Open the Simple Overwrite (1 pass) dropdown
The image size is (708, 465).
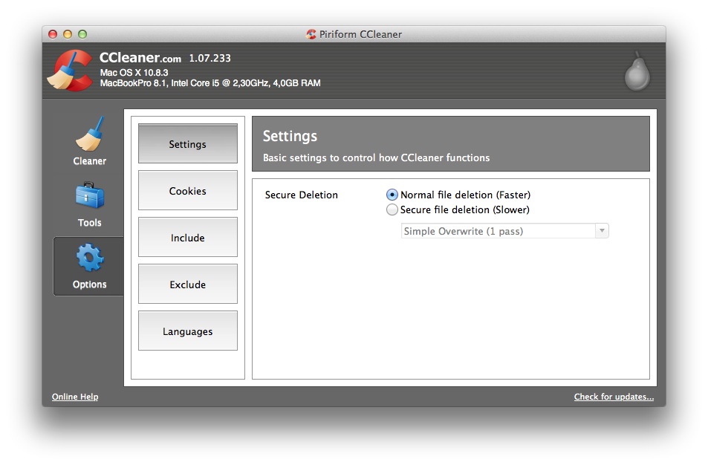[x=504, y=231]
